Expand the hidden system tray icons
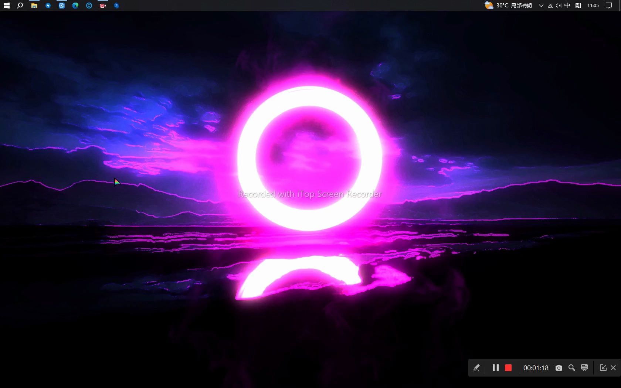The width and height of the screenshot is (621, 388). pyautogui.click(x=541, y=6)
